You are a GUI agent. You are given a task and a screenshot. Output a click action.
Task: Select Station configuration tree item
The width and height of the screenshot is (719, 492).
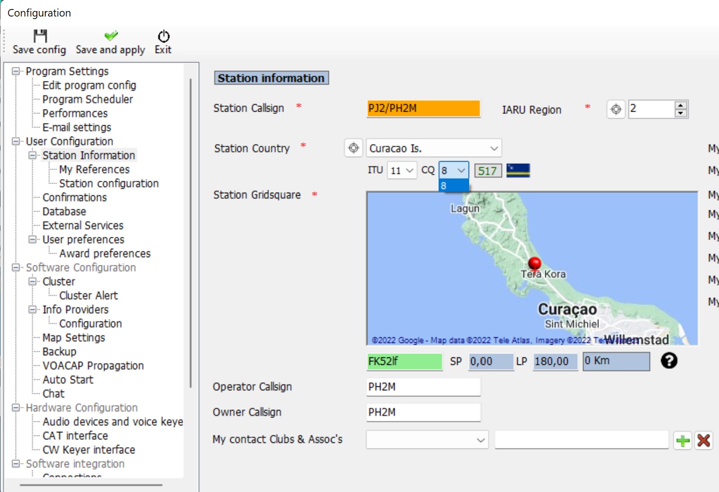[x=109, y=183]
